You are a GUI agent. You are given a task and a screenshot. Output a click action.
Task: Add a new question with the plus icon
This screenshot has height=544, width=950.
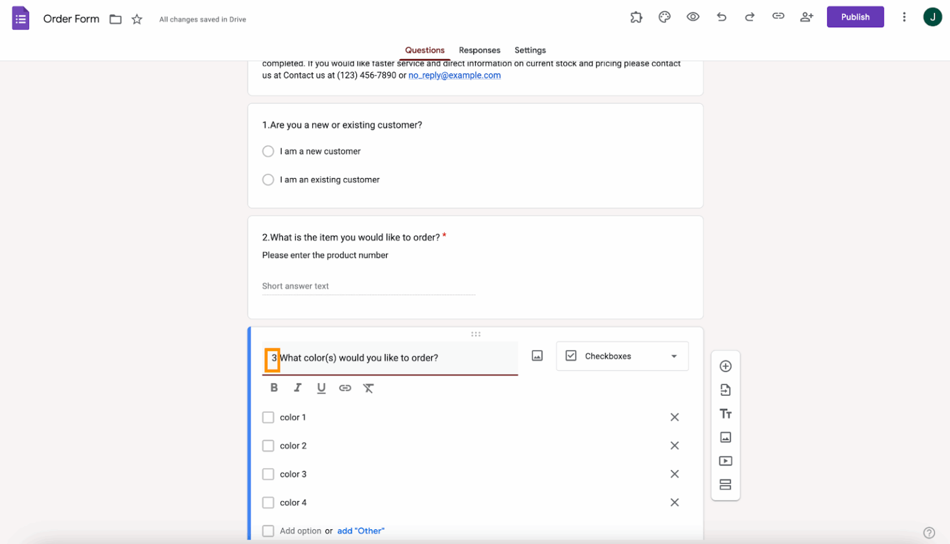pos(725,366)
